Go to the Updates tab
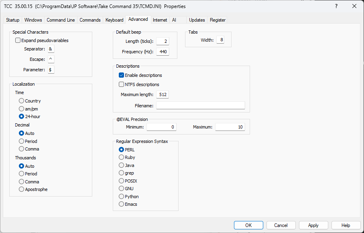This screenshot has height=233, width=364. coord(197,20)
